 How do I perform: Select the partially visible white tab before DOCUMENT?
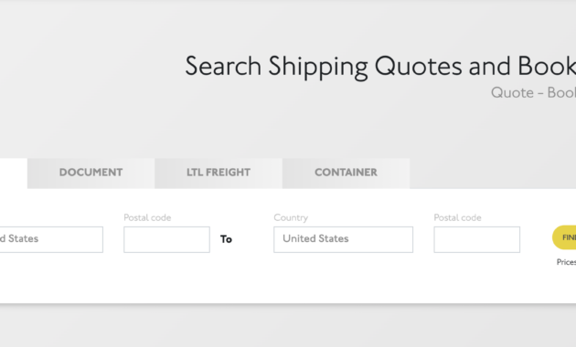(x=13, y=173)
